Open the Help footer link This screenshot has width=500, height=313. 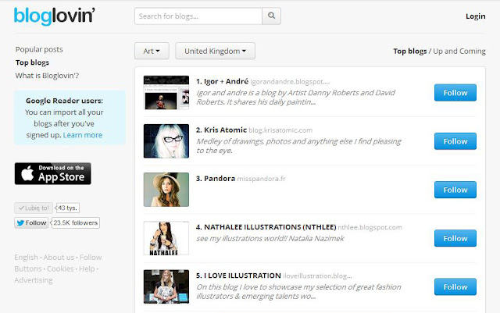click(87, 269)
